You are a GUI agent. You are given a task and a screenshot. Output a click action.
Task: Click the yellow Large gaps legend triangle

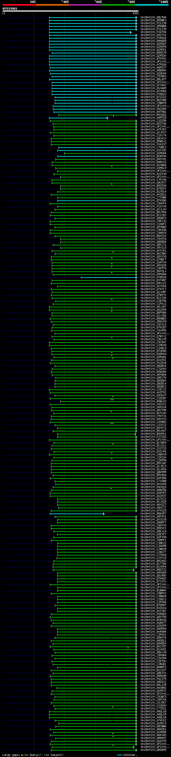point(22,755)
